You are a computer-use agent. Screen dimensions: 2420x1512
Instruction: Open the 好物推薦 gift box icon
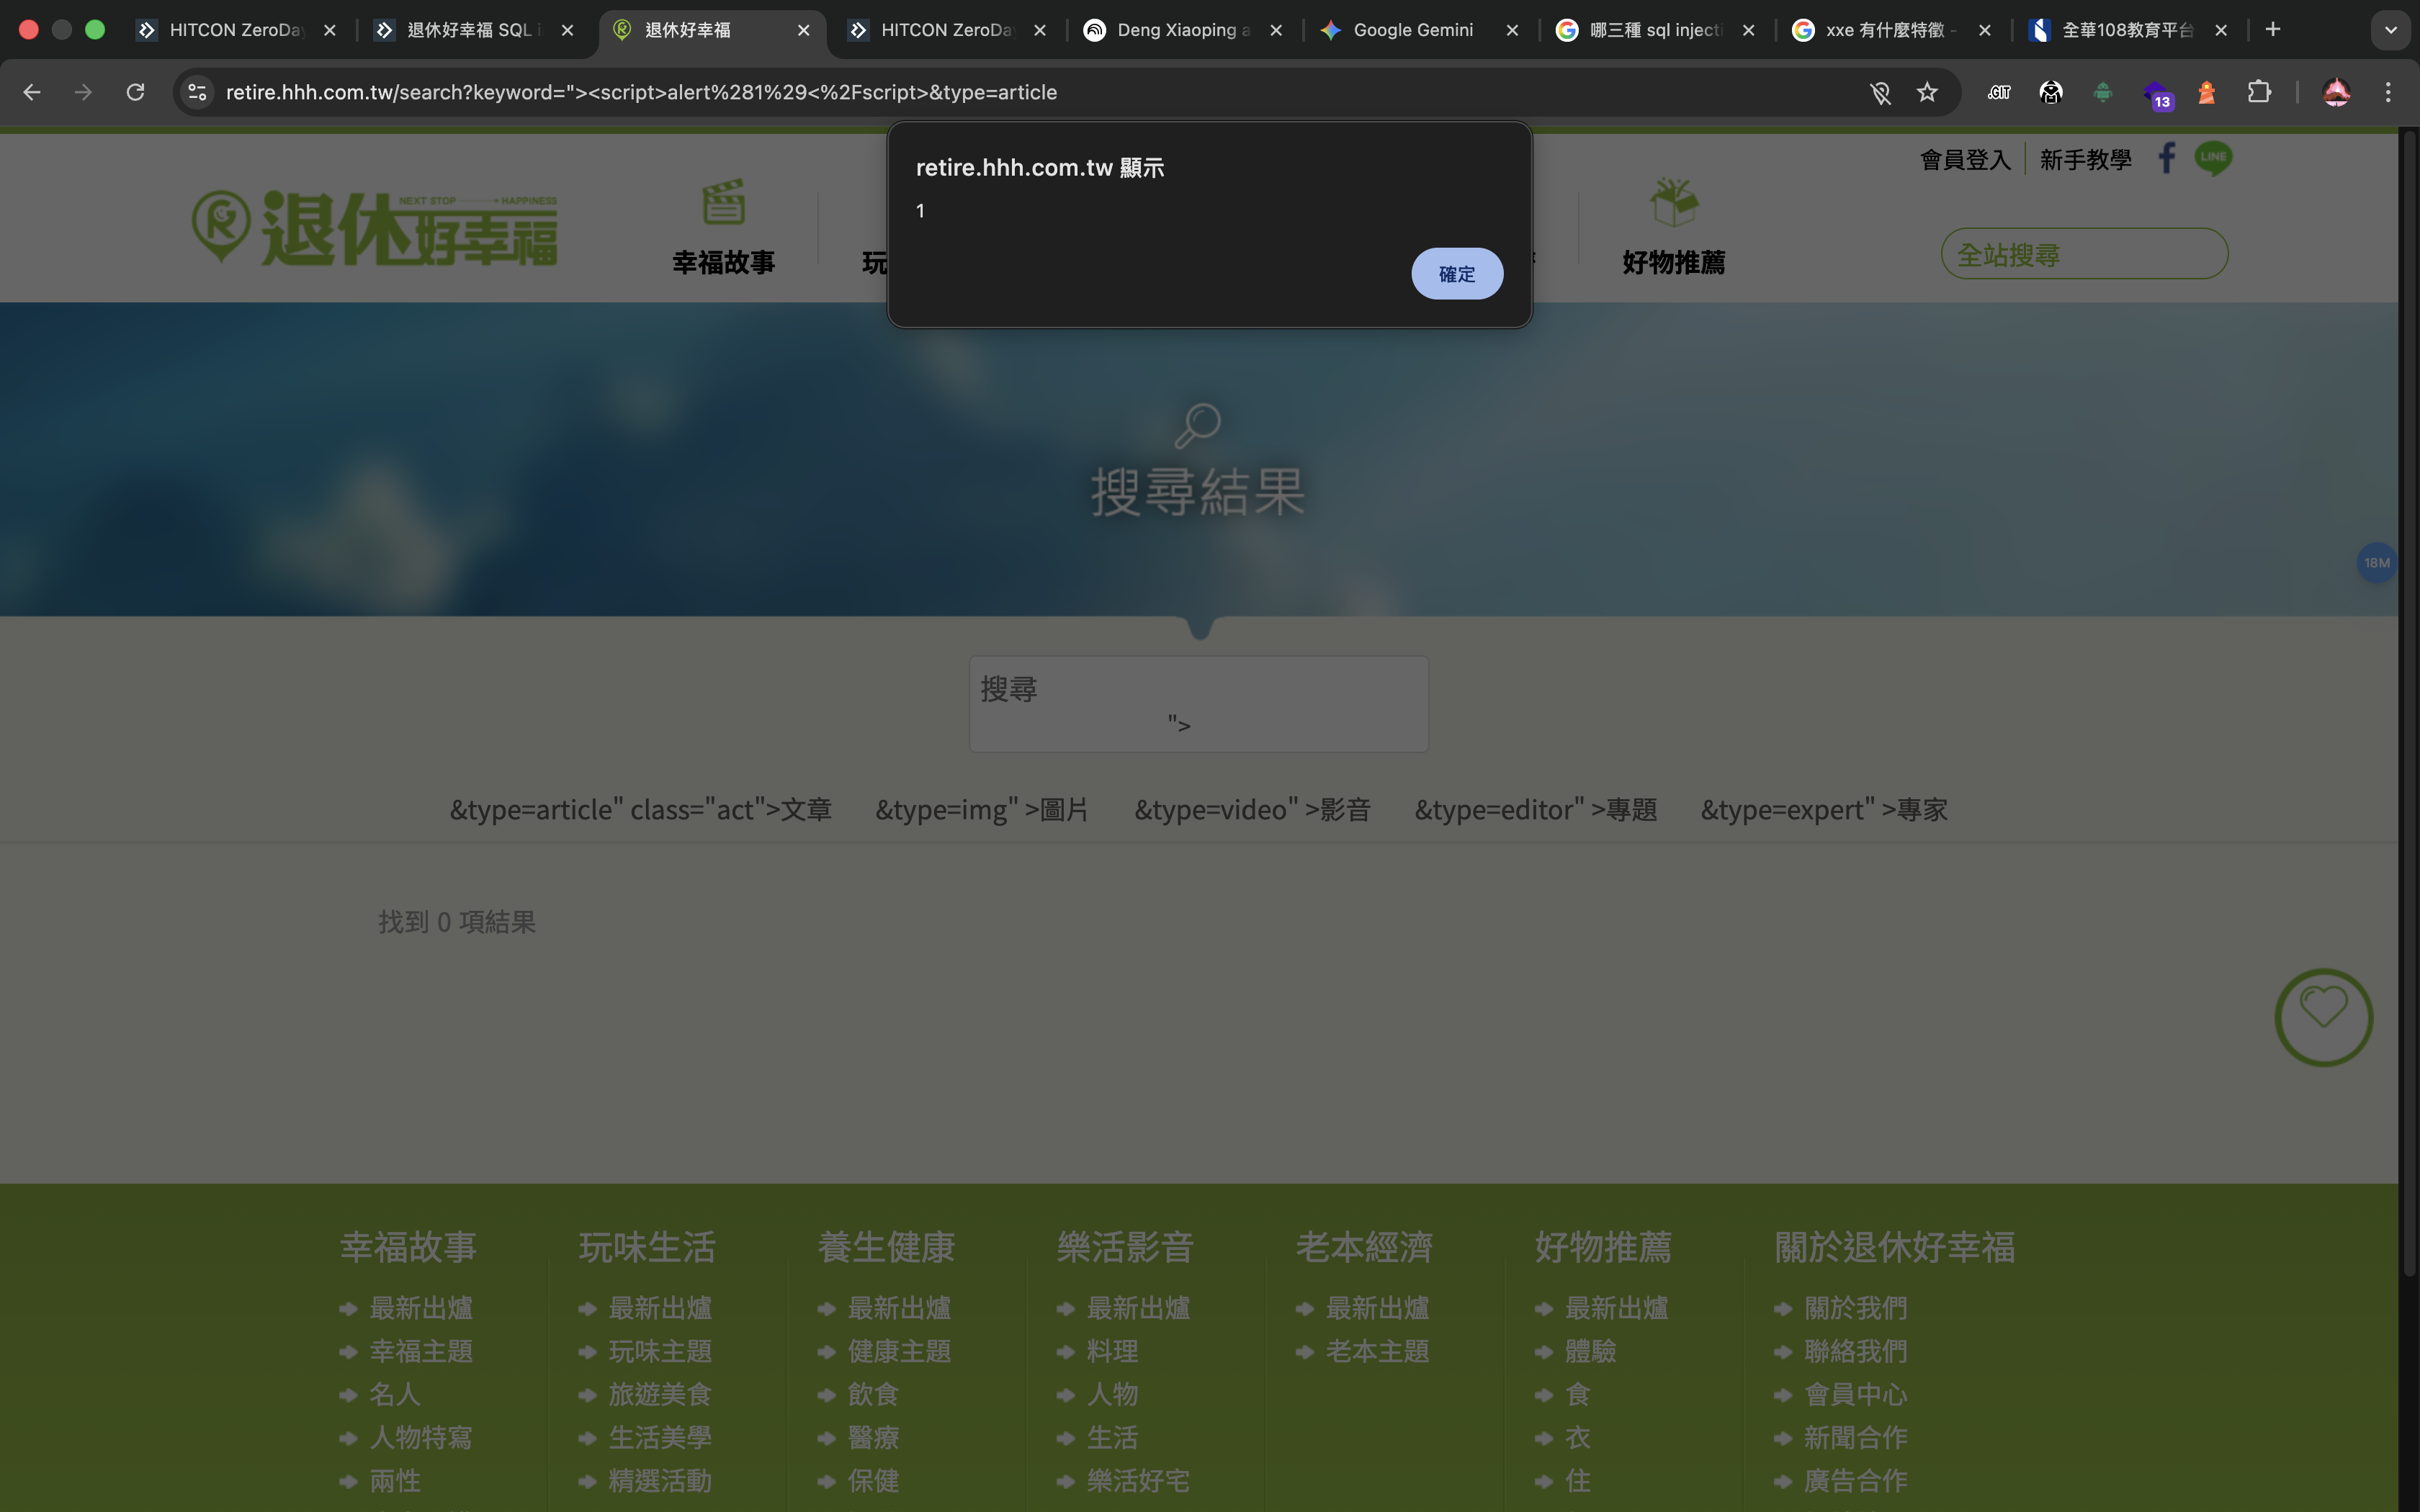point(1674,203)
